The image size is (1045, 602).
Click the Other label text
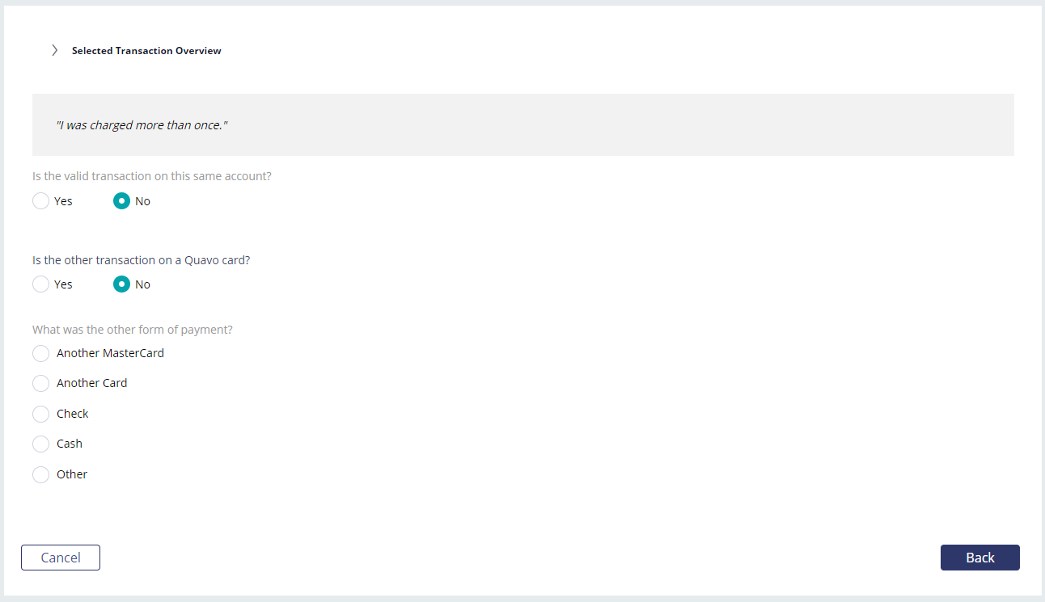pyautogui.click(x=72, y=474)
